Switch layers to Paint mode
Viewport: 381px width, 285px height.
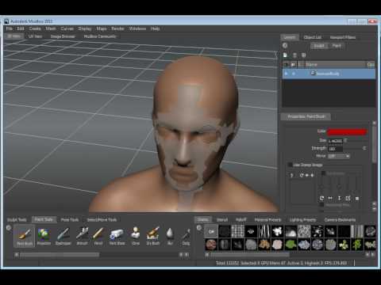[337, 46]
